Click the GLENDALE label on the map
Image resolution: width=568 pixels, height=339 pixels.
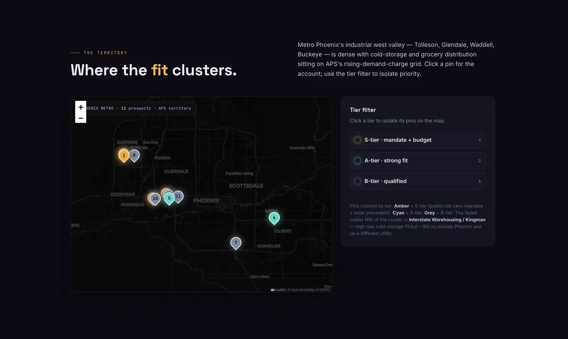coord(177,172)
